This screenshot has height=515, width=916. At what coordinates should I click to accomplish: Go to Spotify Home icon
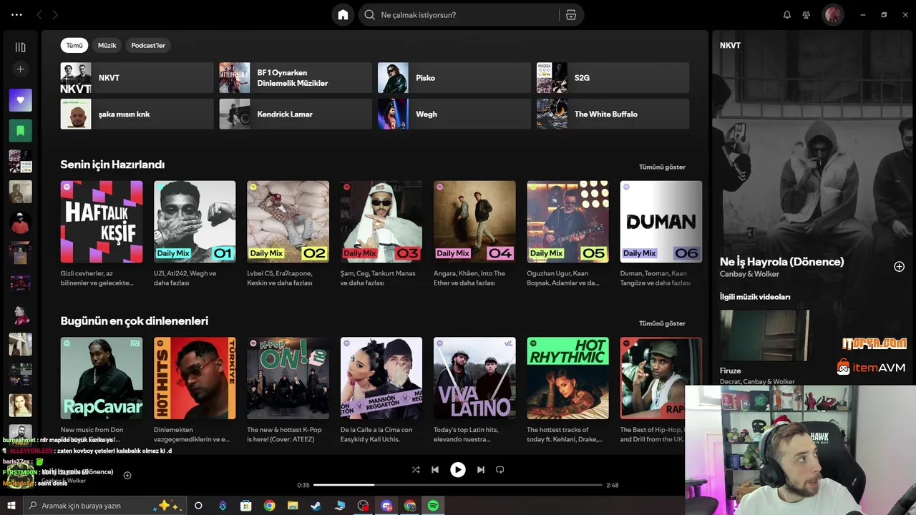343,15
